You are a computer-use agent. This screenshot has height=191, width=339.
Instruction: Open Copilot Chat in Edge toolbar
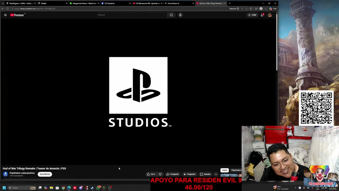tap(273, 8)
